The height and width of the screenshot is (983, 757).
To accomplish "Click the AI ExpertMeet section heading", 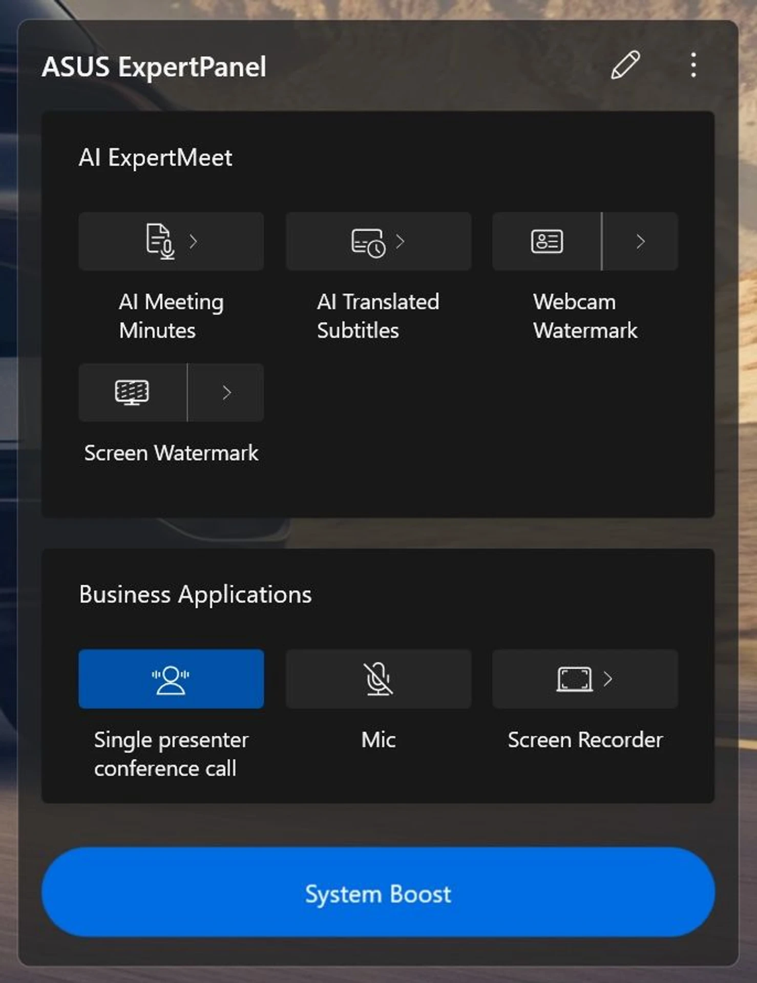I will pos(155,157).
